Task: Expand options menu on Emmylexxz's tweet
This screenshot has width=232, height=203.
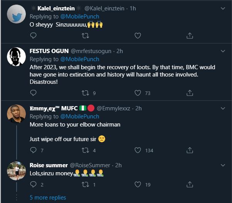Action: [x=222, y=108]
